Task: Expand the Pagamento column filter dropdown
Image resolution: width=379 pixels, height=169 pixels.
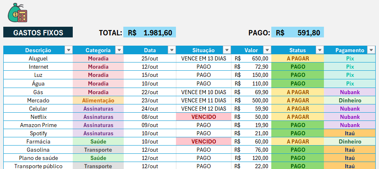Action: tap(372, 50)
